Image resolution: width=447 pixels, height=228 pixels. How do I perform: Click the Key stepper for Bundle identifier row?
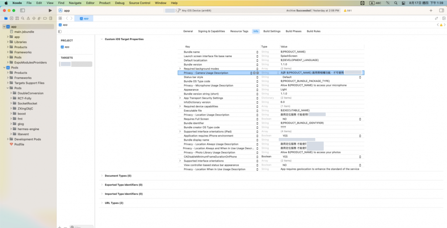(x=257, y=123)
